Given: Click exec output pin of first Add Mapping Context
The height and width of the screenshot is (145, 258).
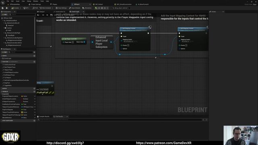Looking at the screenshot, I should click(x=148, y=33).
